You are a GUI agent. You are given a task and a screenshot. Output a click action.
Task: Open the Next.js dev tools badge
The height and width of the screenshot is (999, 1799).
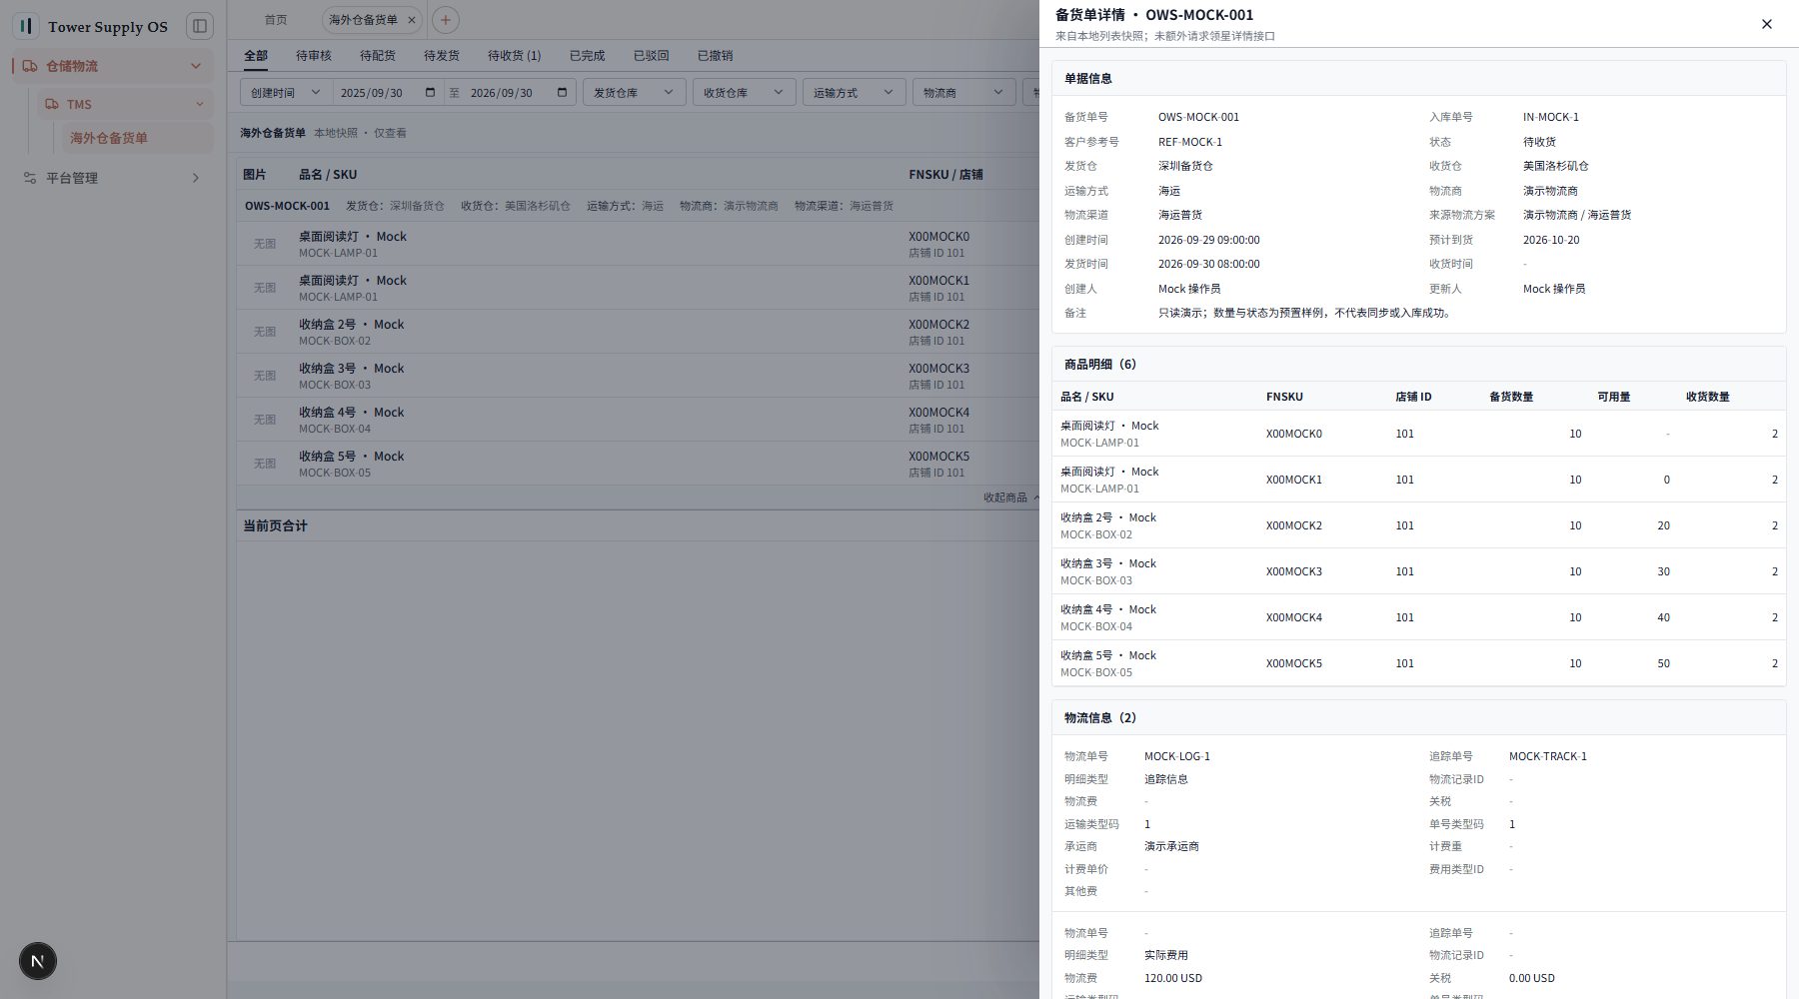(x=38, y=961)
